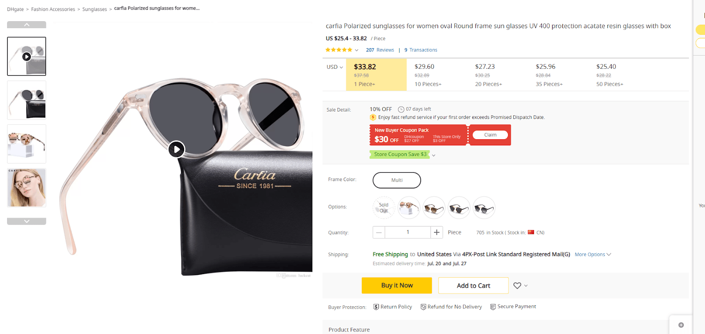
Task: Decrease quantity with the minus button
Action: tap(379, 232)
